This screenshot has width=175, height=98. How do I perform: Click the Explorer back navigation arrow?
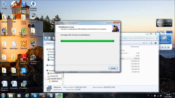(46, 38)
